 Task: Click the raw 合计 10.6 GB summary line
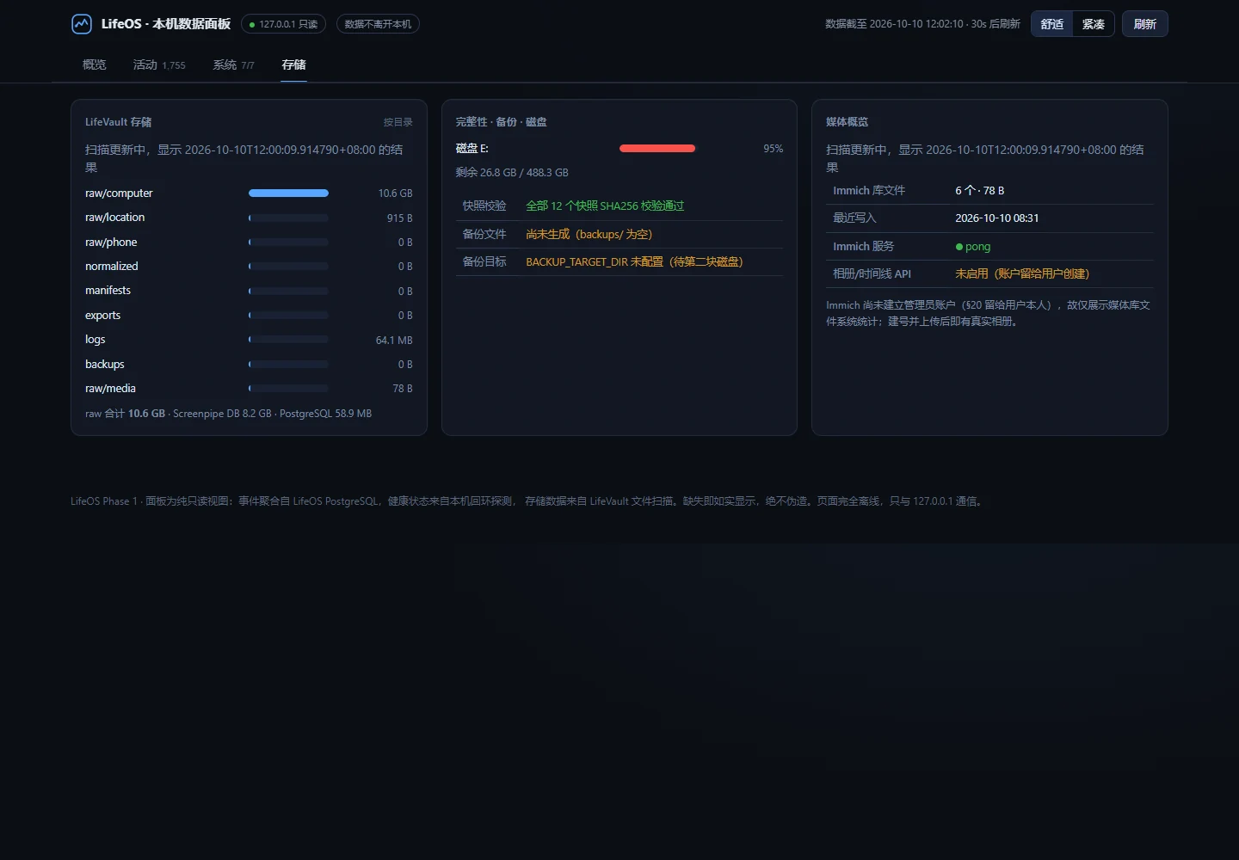pos(229,414)
